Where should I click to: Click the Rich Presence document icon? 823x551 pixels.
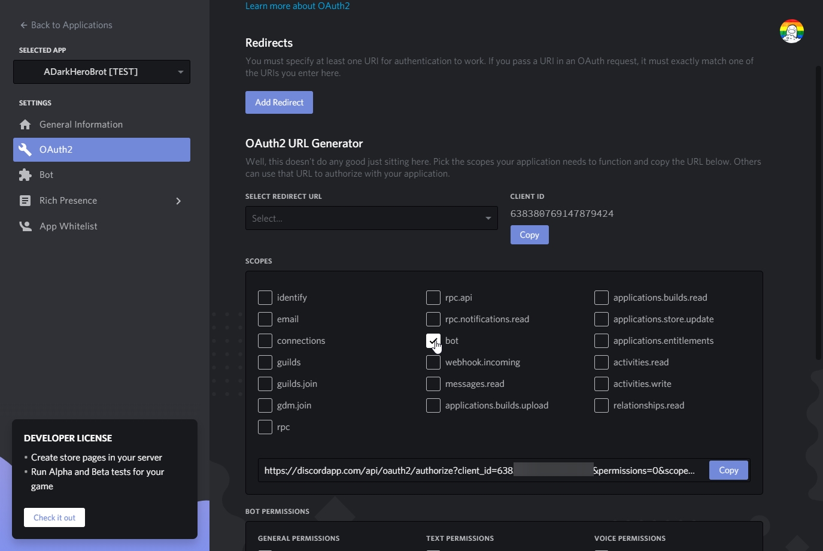pos(25,201)
